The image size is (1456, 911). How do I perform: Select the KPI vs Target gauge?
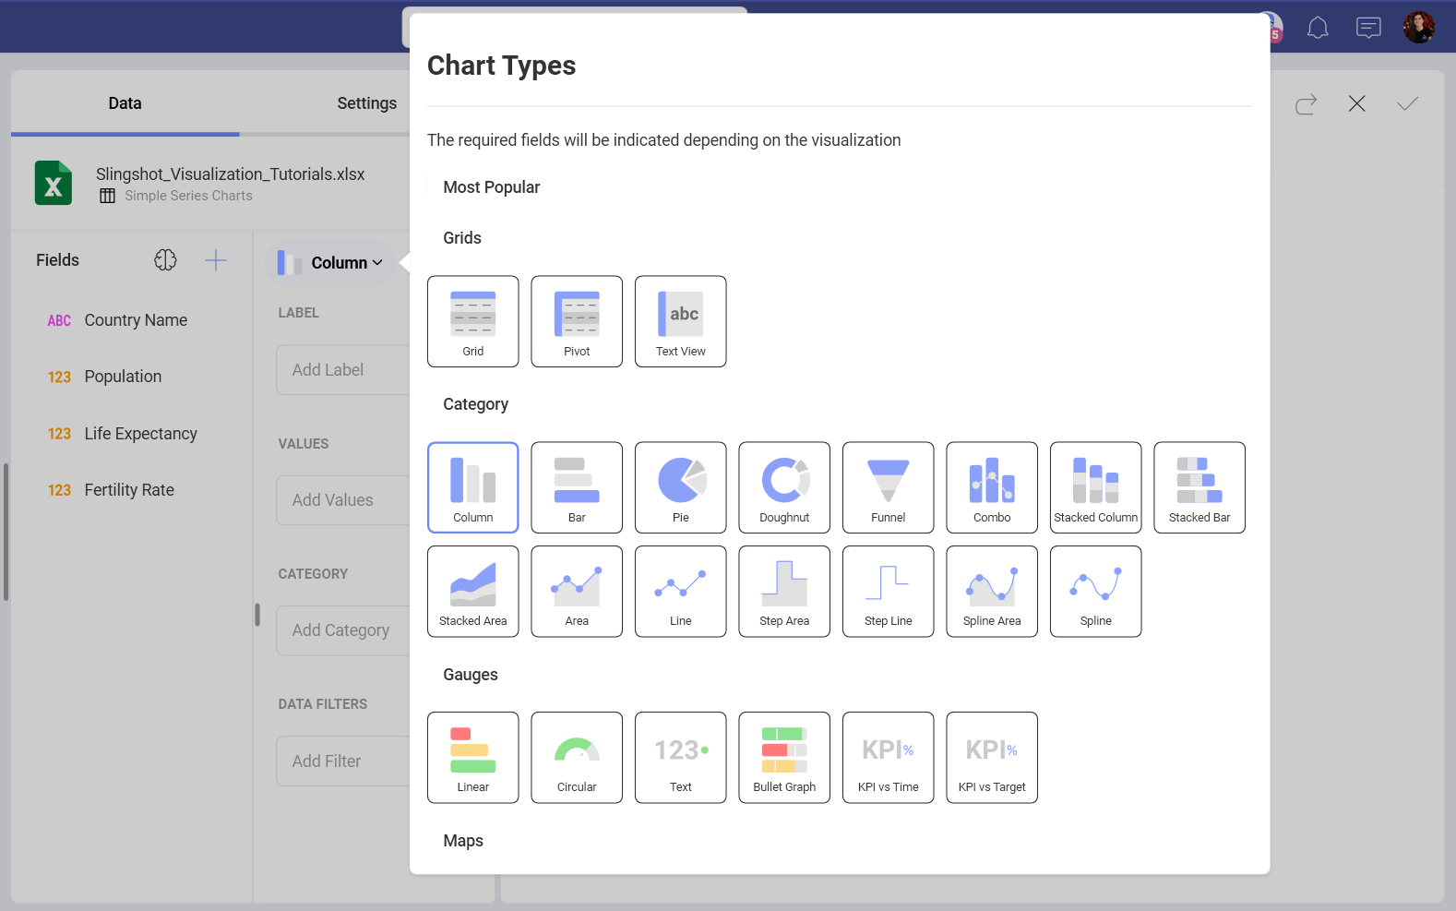pyautogui.click(x=992, y=758)
